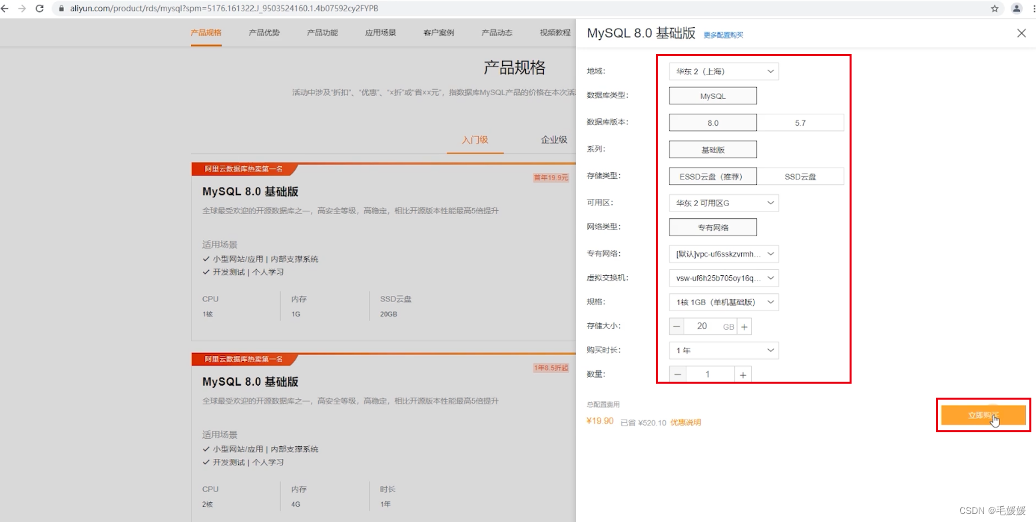1036x522 pixels.
Task: Select database version 5.7
Action: click(x=800, y=123)
